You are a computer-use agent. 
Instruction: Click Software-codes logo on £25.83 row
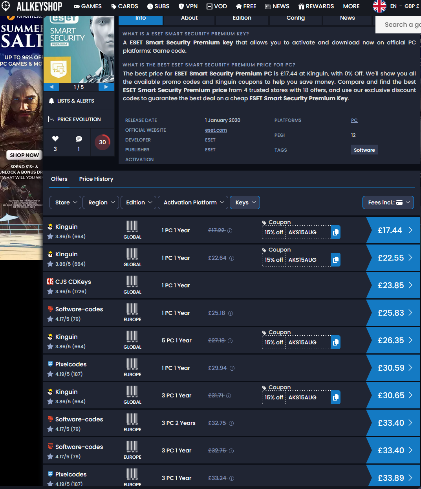(x=50, y=309)
